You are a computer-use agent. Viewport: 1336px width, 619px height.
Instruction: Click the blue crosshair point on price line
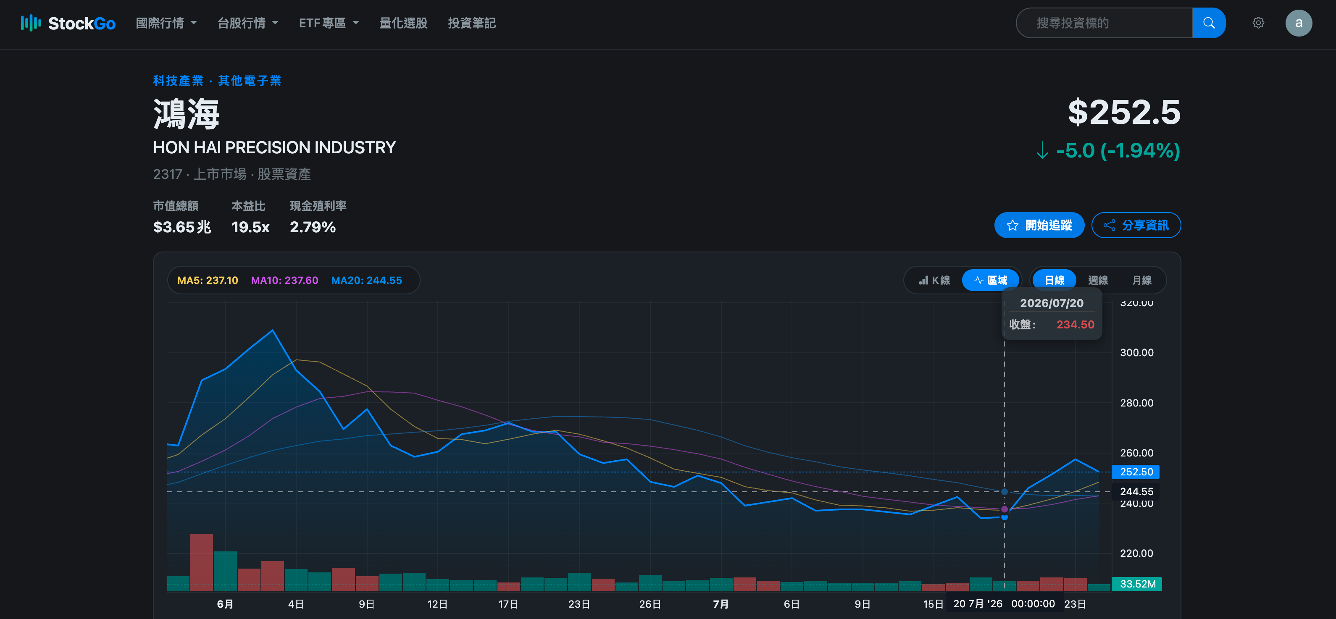(x=1004, y=517)
